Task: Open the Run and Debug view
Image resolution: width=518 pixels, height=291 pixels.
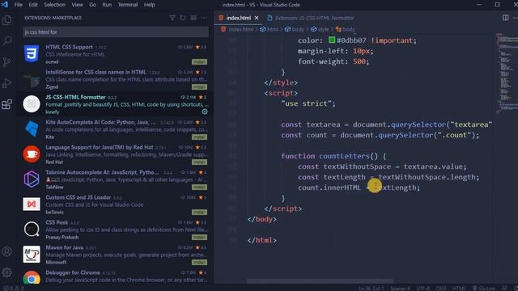Action: click(7, 83)
